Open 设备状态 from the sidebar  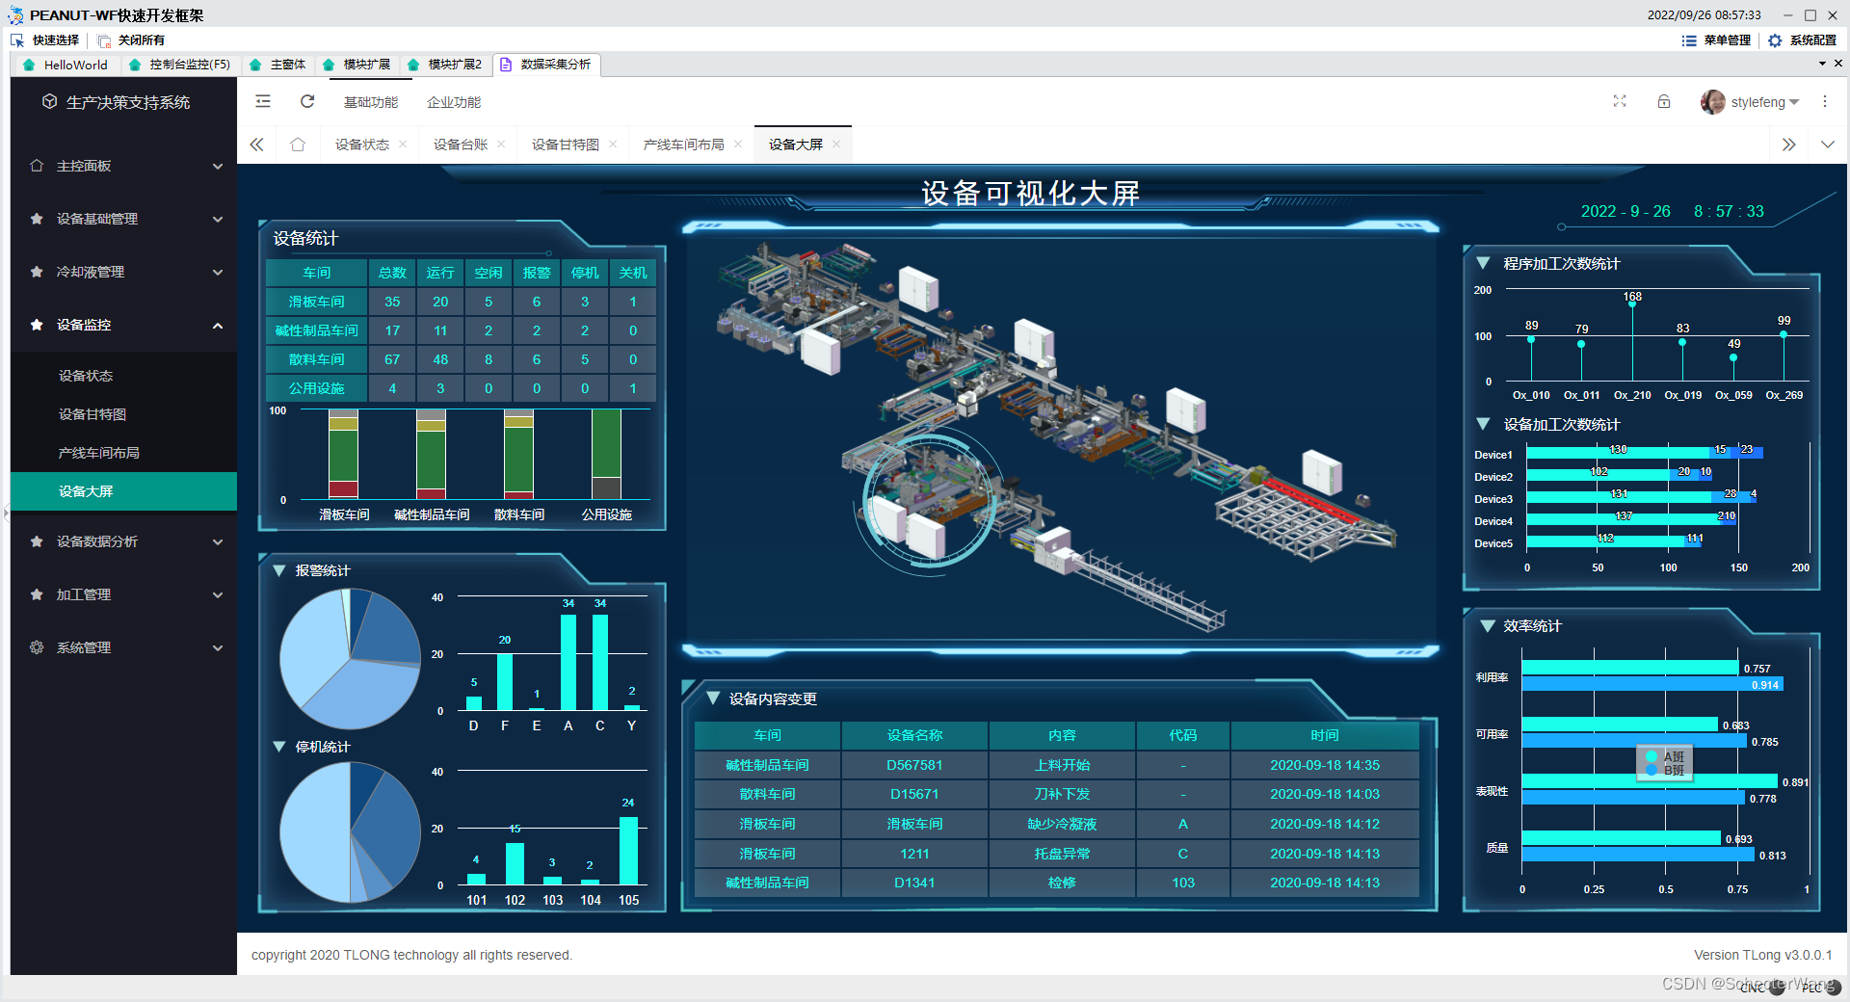click(87, 376)
